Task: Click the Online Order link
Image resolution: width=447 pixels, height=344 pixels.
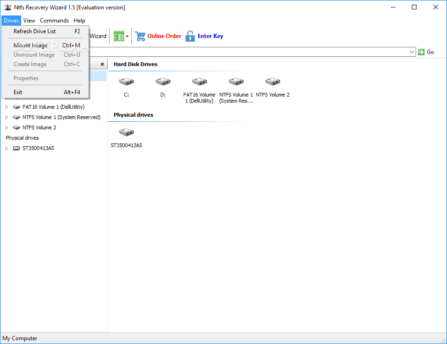Action: click(x=164, y=36)
